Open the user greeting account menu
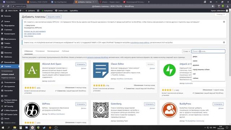The image size is (231, 130). coord(219,10)
